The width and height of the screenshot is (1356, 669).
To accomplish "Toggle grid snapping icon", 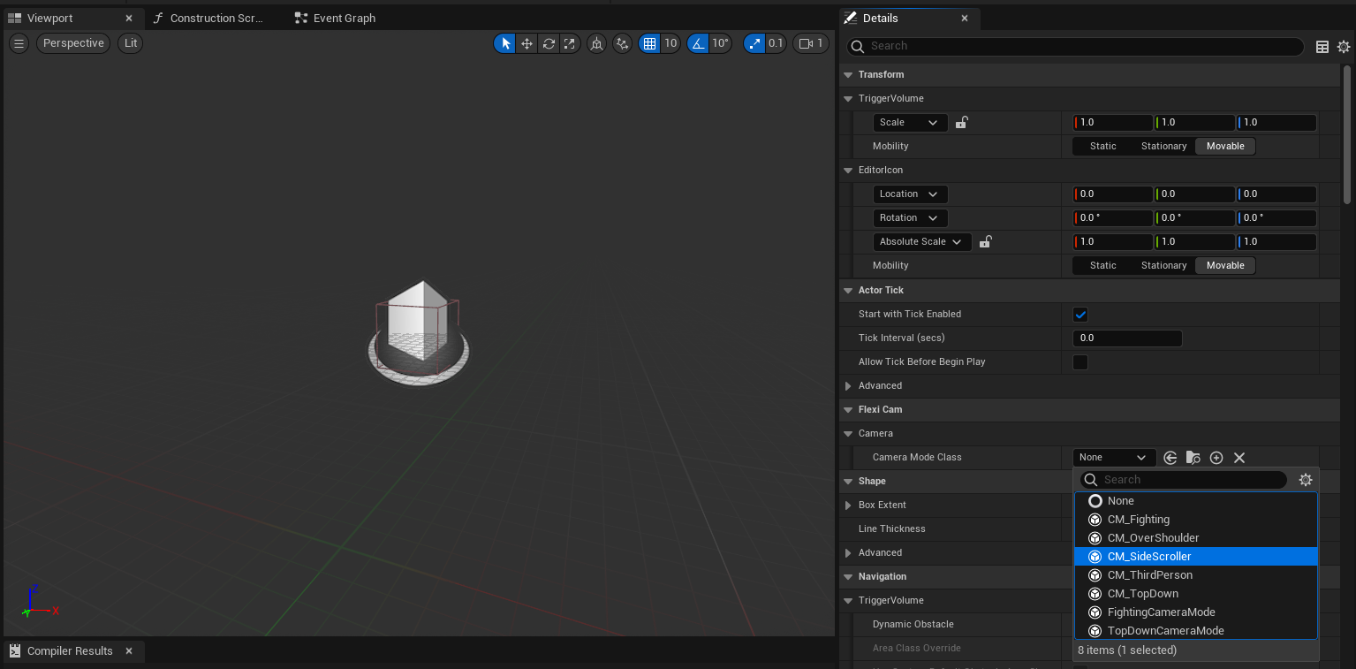I will [650, 43].
